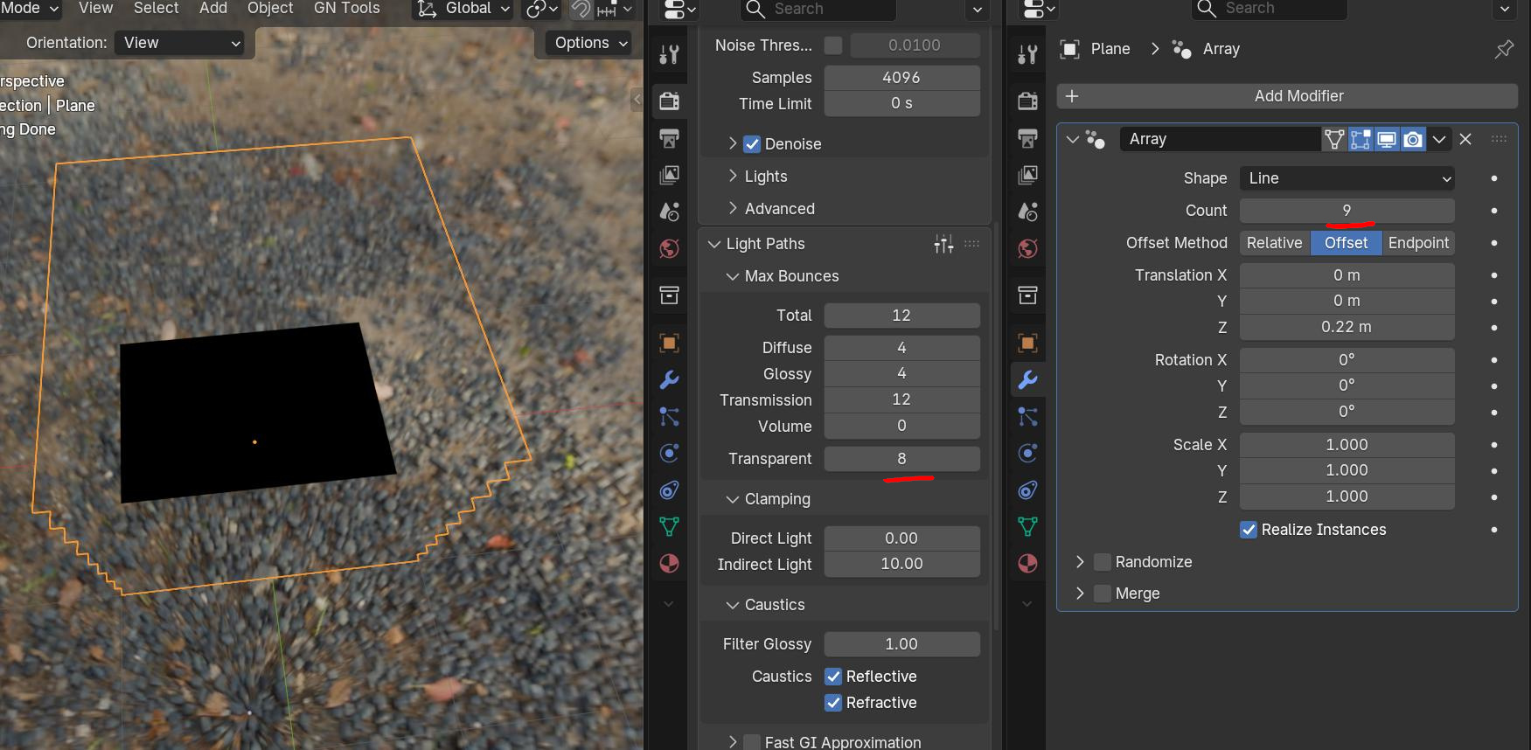Toggle Array modifier on cage display
The width and height of the screenshot is (1531, 750).
(x=1334, y=139)
